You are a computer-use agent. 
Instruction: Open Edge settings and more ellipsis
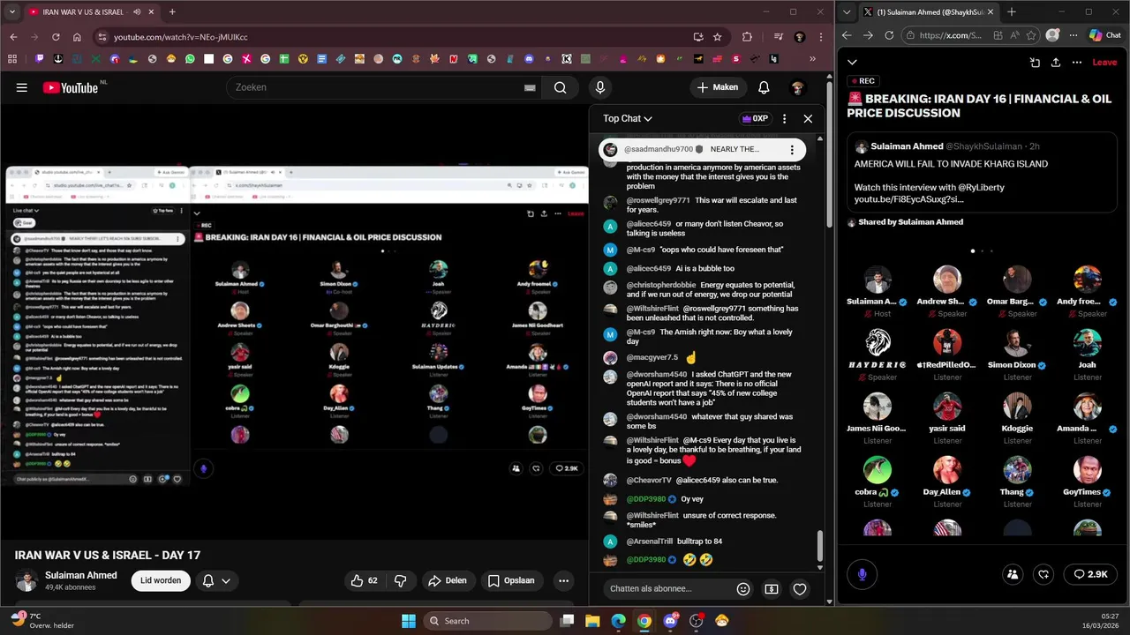pyautogui.click(x=1073, y=35)
